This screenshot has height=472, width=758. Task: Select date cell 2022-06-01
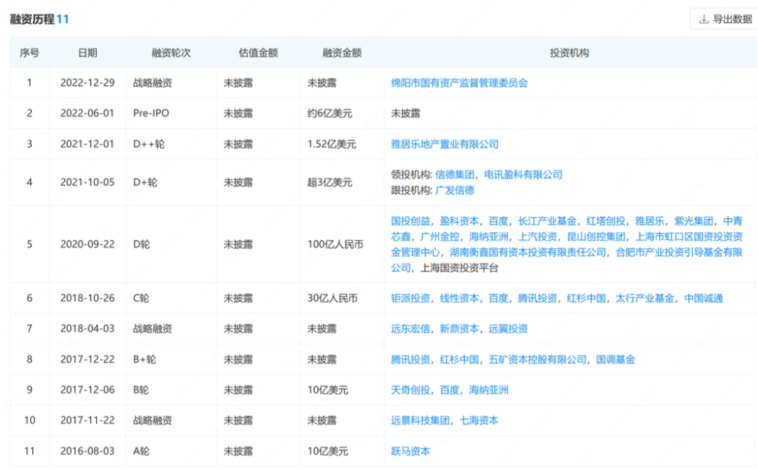point(87,114)
